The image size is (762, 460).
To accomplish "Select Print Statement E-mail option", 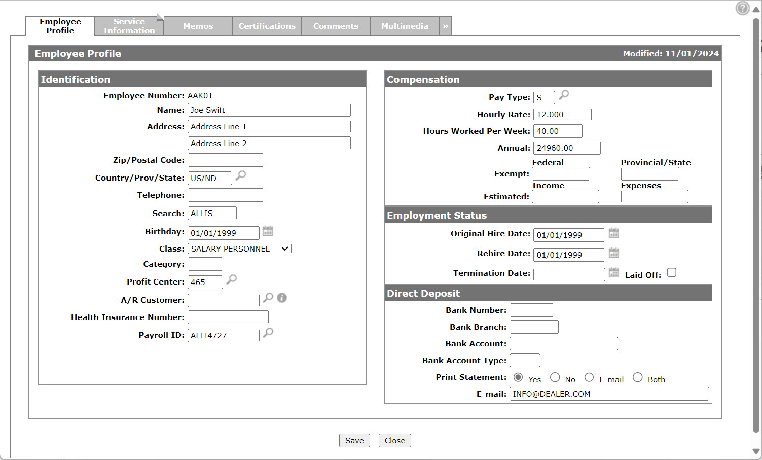I will coord(589,377).
